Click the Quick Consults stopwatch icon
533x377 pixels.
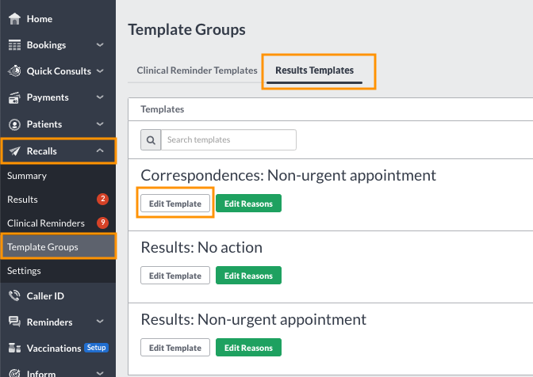coord(14,71)
